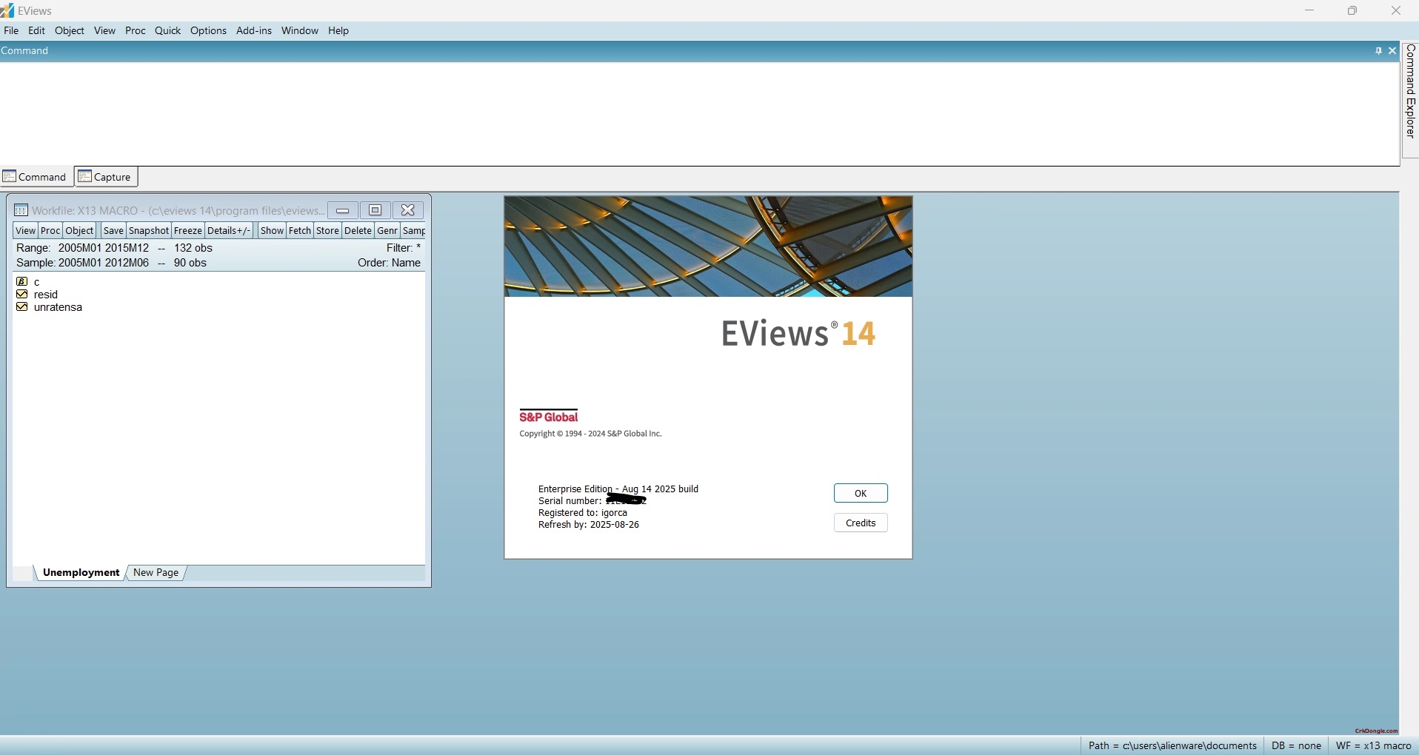Select the Genr toolbar function
Viewport: 1419px width, 755px height.
click(387, 230)
